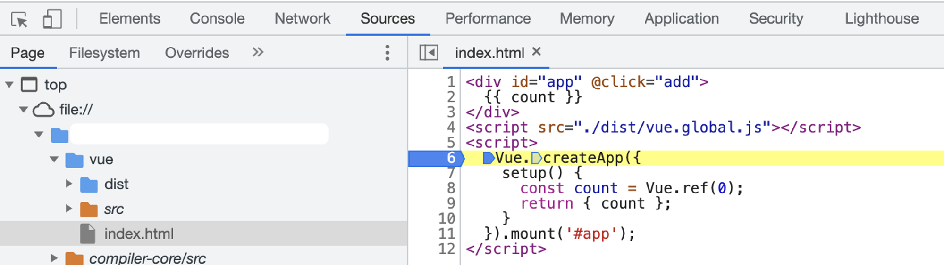Set a breakpoint on line 9

(x=451, y=203)
